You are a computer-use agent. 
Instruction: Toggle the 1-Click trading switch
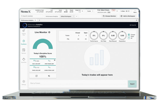pos(128,11)
